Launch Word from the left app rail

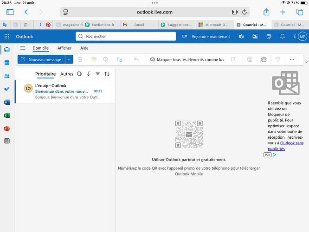click(6, 102)
